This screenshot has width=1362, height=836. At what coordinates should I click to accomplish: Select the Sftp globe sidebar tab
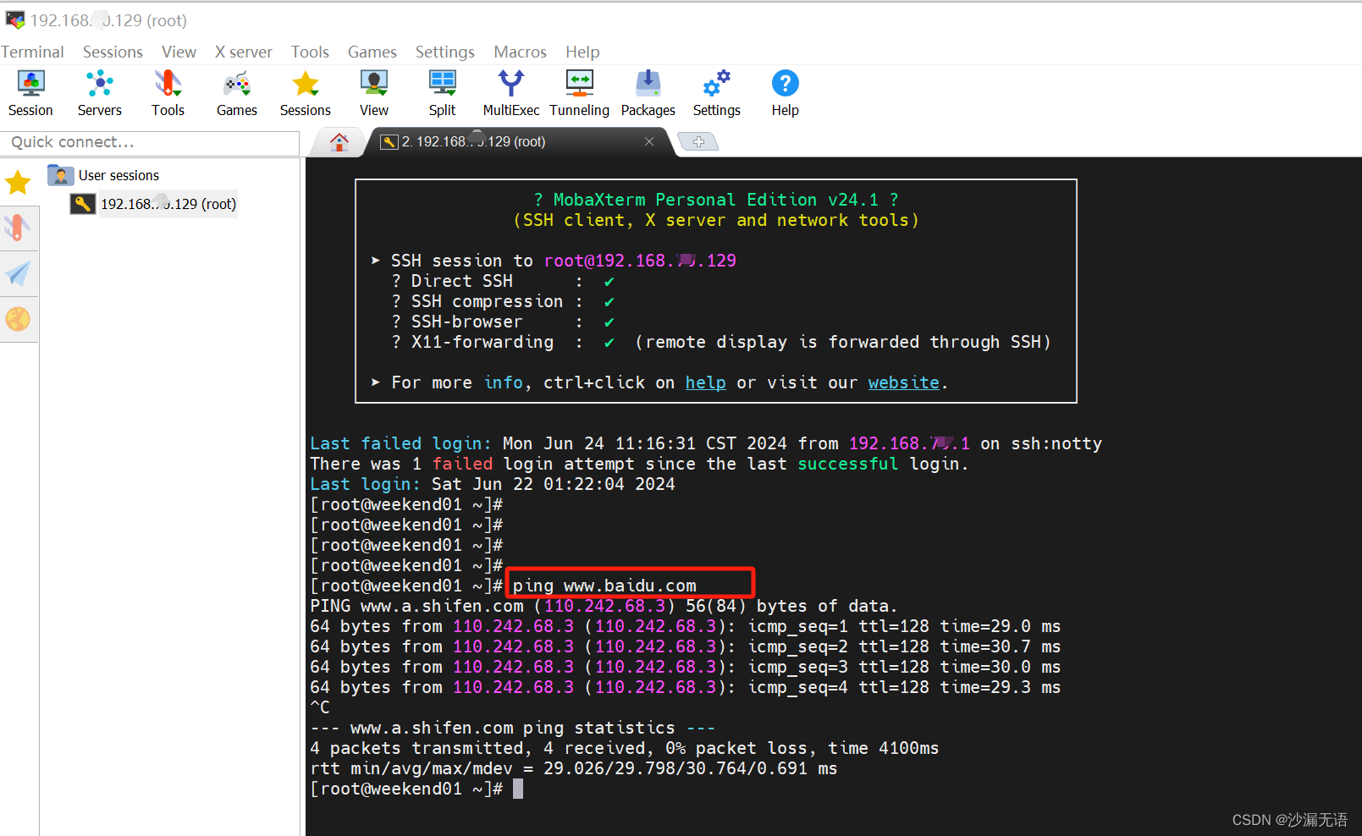[x=18, y=319]
